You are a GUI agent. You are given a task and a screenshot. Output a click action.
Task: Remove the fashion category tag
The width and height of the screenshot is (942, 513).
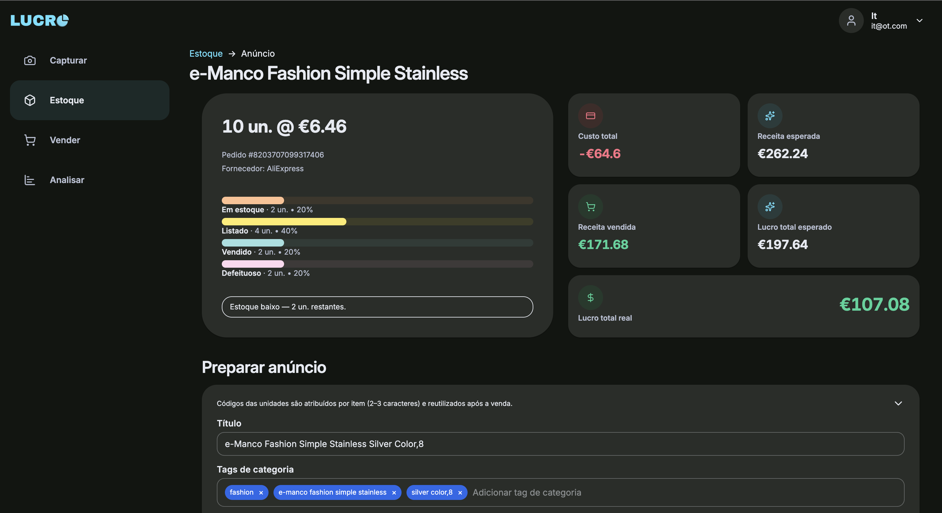click(x=261, y=492)
